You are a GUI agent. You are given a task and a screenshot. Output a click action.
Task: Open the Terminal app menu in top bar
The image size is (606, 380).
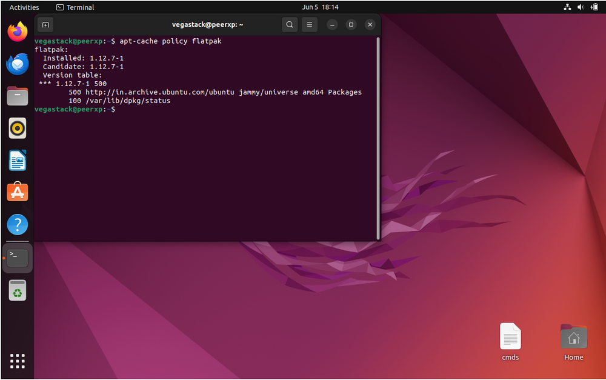point(75,7)
